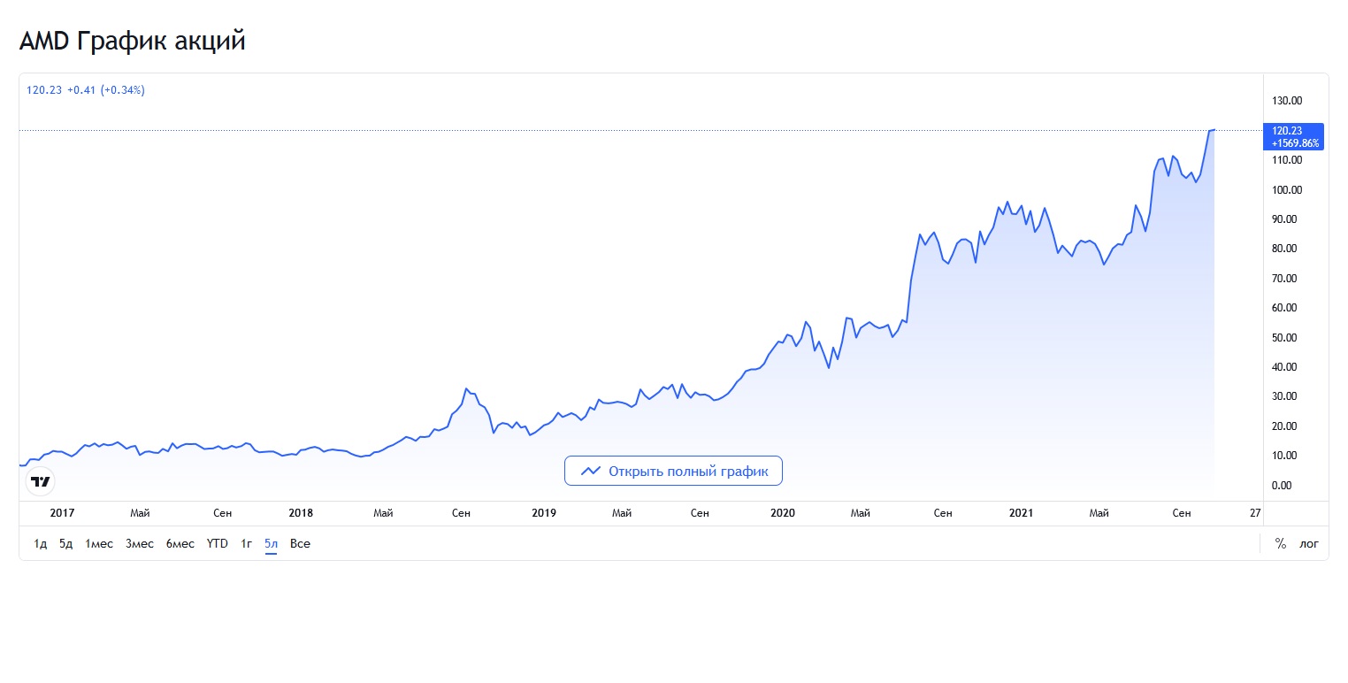Click the TradingView logo icon
This screenshot has height=683, width=1348.
[41, 482]
